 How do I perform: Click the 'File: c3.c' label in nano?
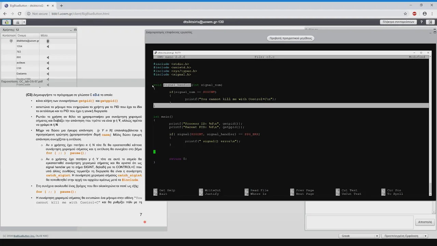tap(265, 57)
